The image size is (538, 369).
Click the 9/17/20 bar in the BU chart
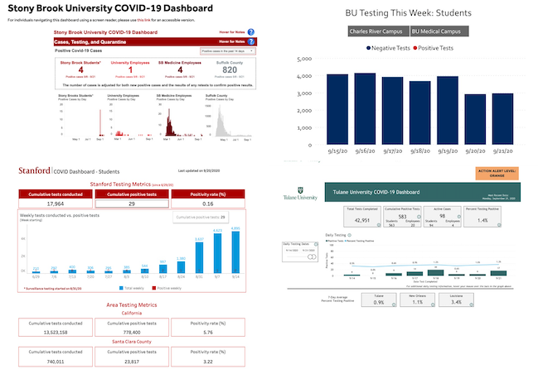point(393,111)
